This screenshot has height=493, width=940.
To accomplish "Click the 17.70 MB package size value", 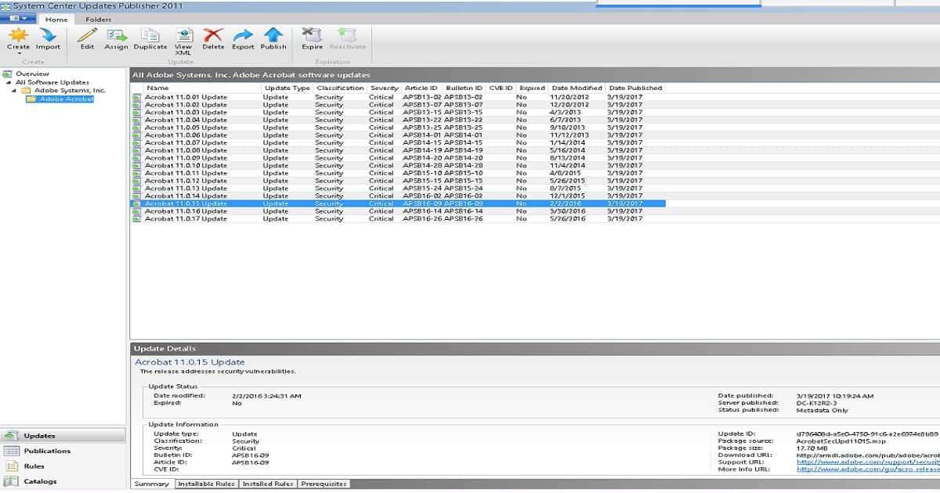I will coord(812,448).
